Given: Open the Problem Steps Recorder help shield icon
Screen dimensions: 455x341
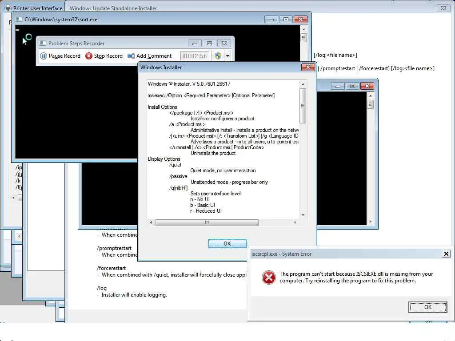Looking at the screenshot, I should tap(218, 56).
